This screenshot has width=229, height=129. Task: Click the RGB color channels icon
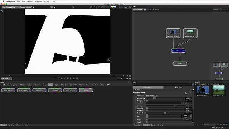pos(113,7)
